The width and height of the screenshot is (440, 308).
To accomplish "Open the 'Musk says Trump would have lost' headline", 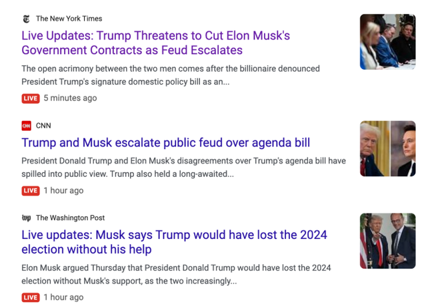I will point(174,242).
